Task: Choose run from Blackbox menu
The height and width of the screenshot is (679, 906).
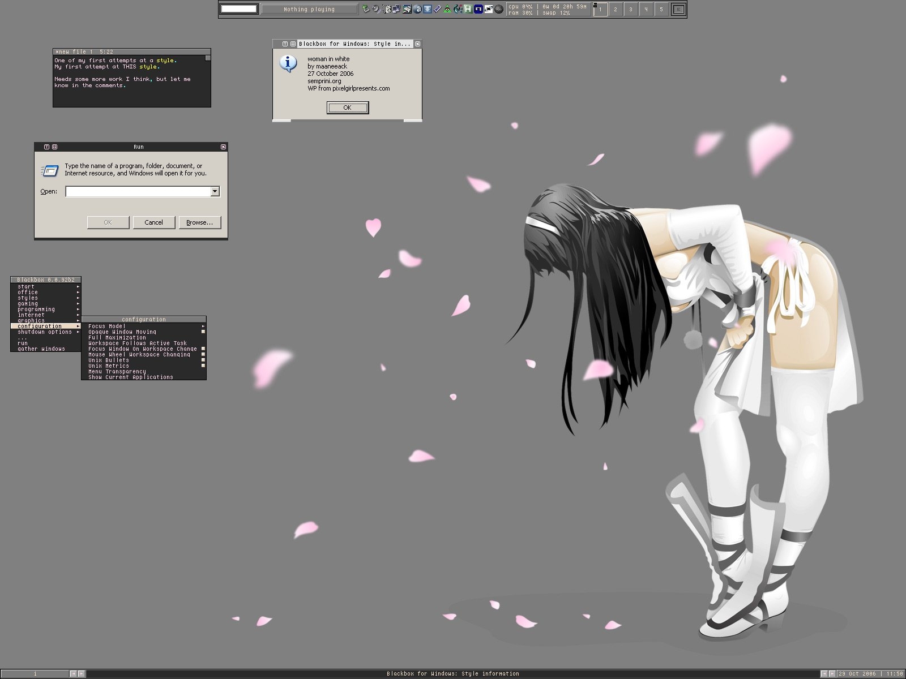Action: [x=46, y=343]
